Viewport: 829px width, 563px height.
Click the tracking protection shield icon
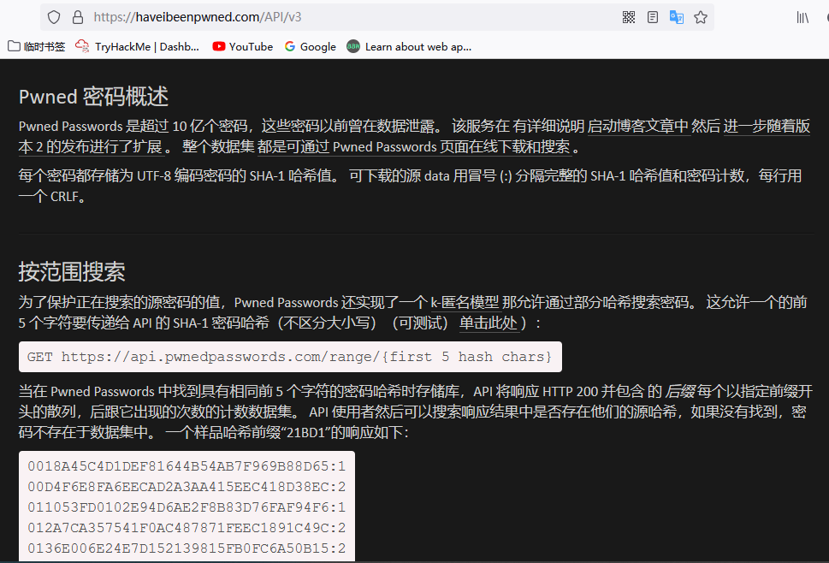(54, 17)
